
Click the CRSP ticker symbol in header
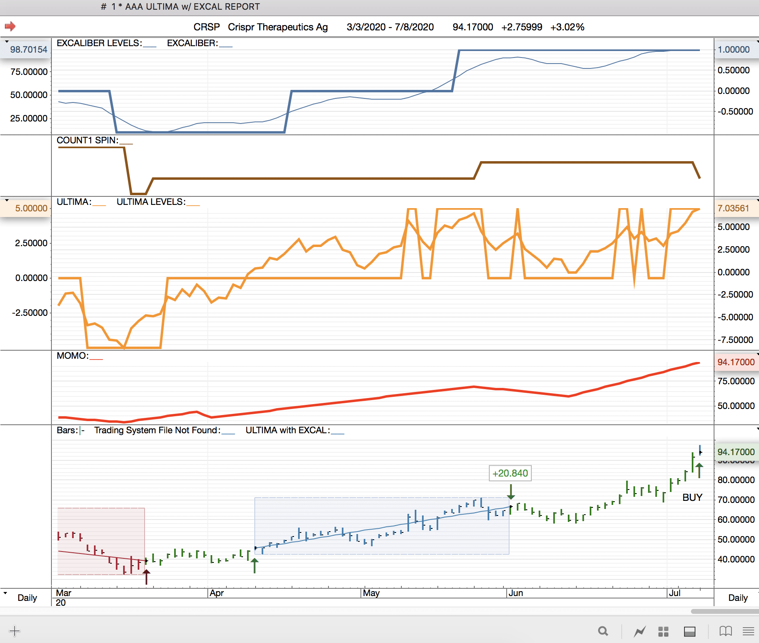[207, 27]
